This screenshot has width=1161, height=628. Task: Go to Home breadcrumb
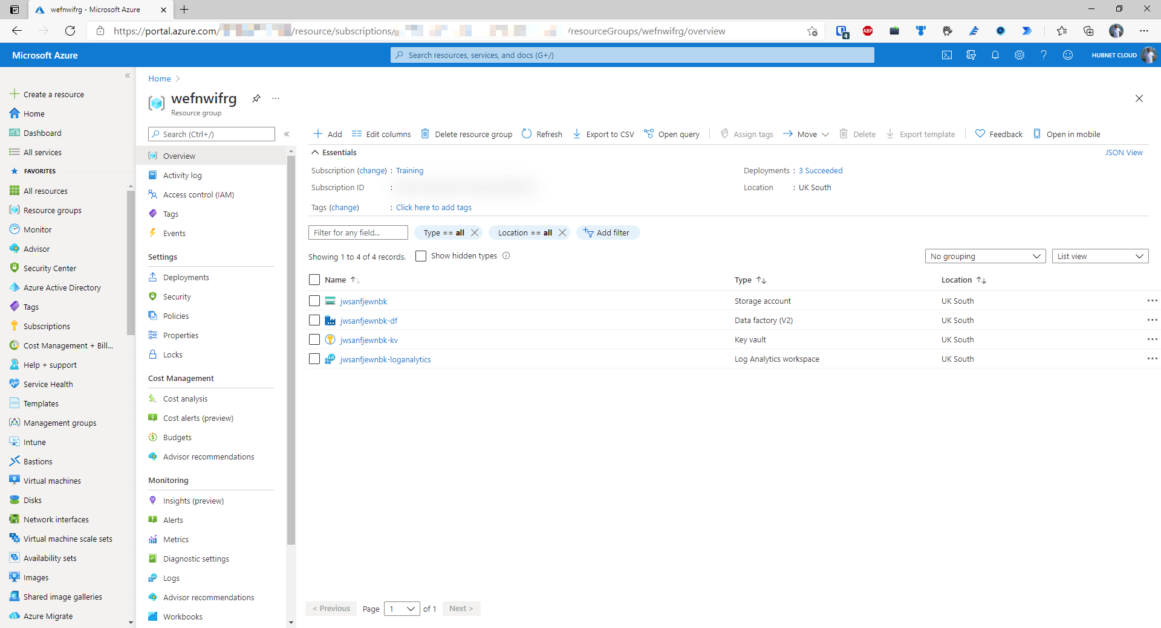point(160,78)
